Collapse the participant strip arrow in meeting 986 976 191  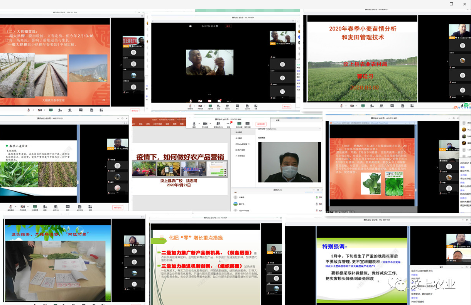pyautogui.click(x=105, y=166)
